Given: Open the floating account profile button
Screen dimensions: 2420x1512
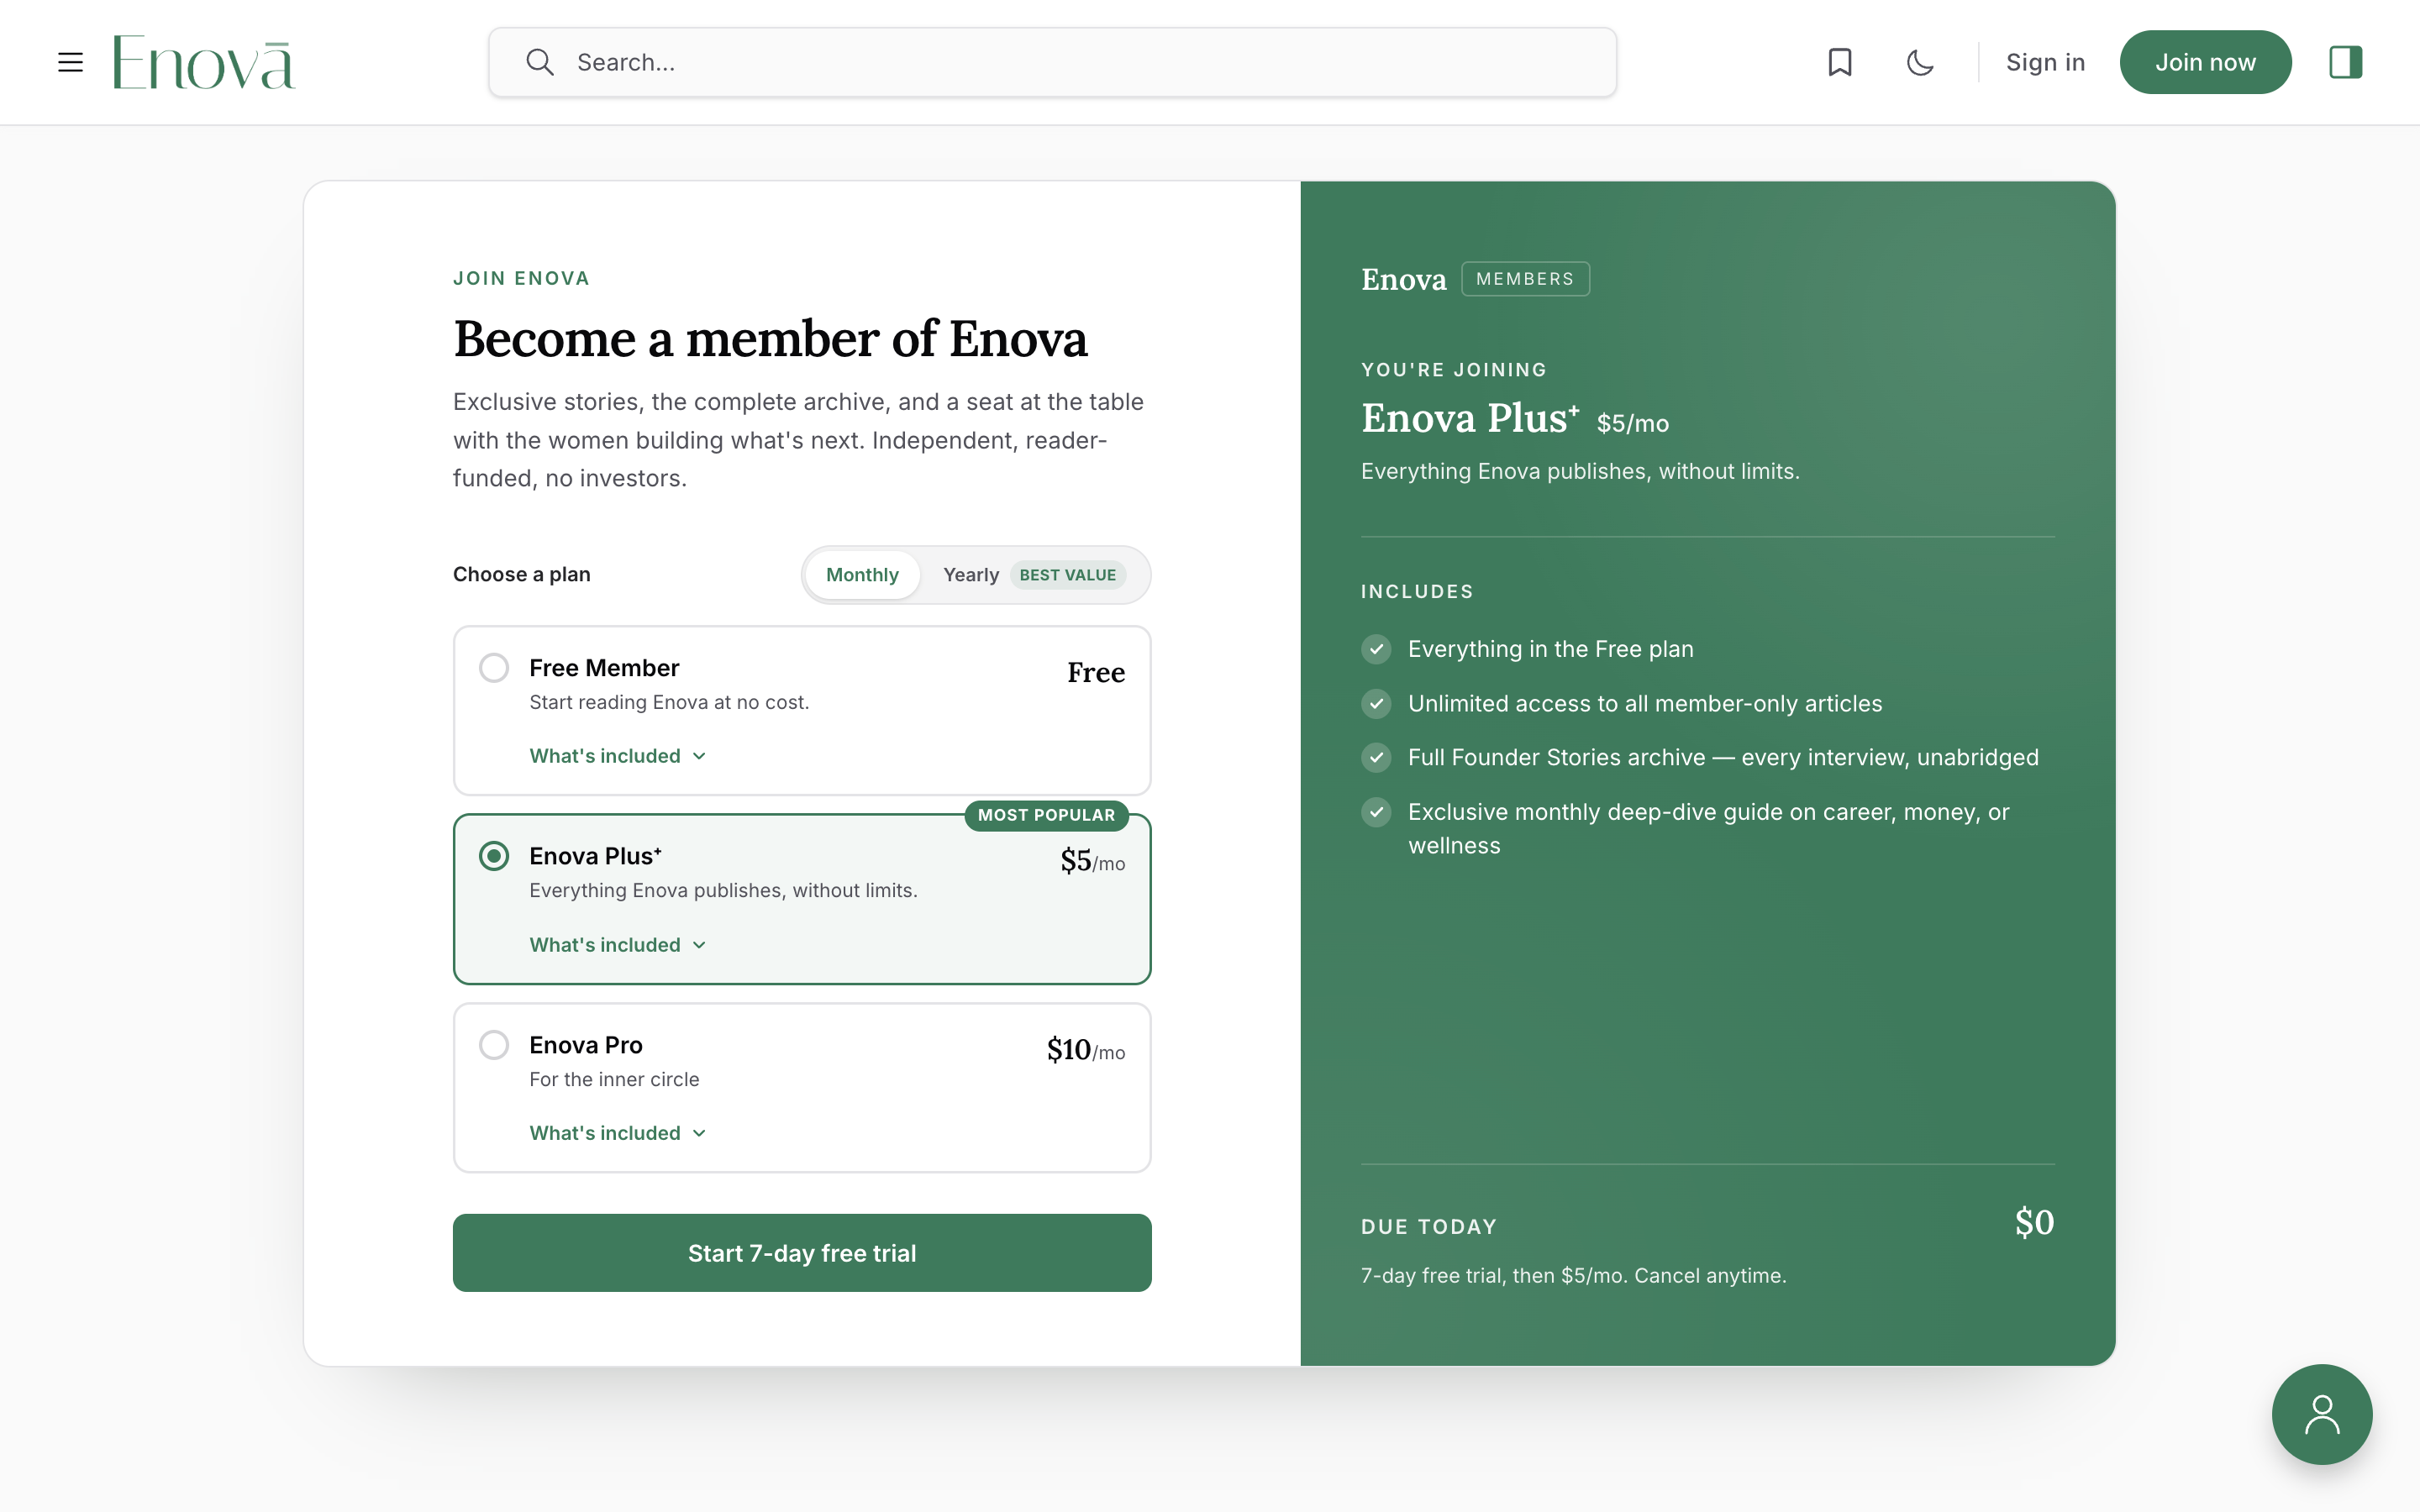Looking at the screenshot, I should [2321, 1414].
